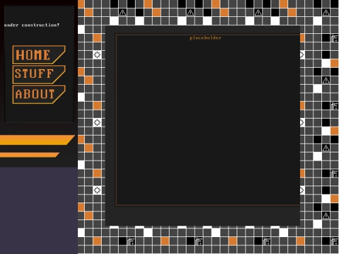Open the HOME navigation button

pos(39,55)
